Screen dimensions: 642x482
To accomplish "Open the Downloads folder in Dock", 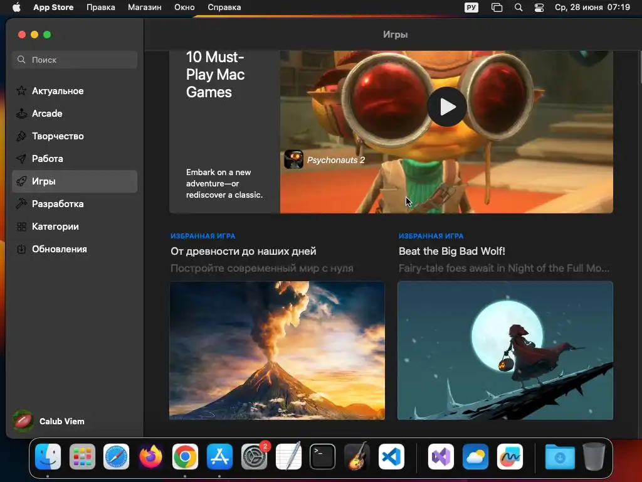I will coord(560,456).
